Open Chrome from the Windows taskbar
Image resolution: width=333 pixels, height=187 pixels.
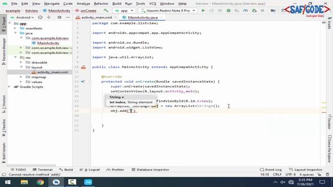point(40,182)
